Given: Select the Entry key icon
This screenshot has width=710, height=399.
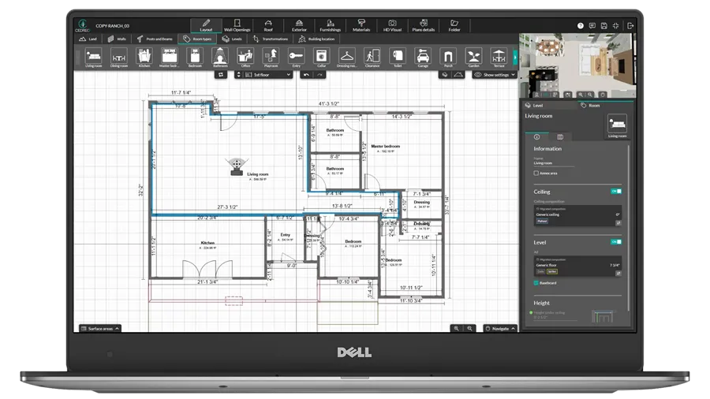Looking at the screenshot, I should pos(296,58).
